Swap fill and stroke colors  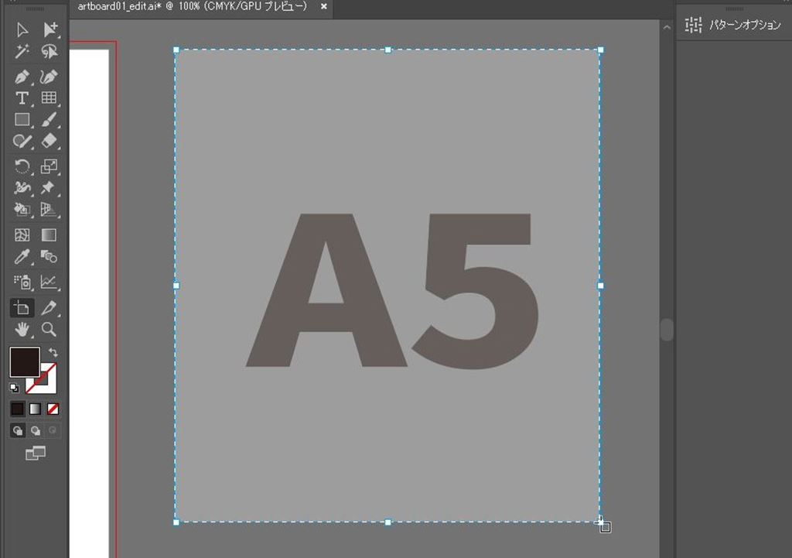pos(53,353)
